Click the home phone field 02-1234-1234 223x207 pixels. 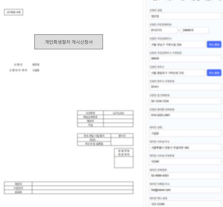click(185, 101)
